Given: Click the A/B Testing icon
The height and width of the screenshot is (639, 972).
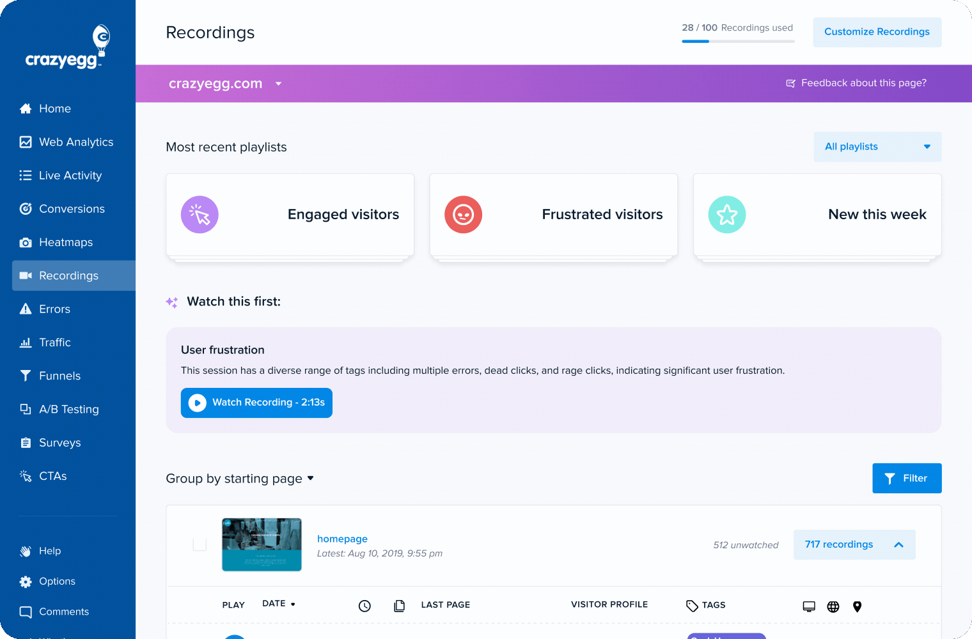Looking at the screenshot, I should 26,409.
